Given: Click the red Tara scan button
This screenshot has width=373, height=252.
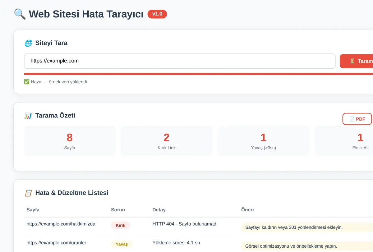Looking at the screenshot, I should pyautogui.click(x=357, y=61).
